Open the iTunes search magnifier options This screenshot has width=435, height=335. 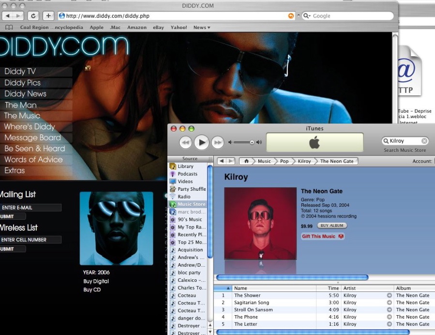[x=386, y=141]
